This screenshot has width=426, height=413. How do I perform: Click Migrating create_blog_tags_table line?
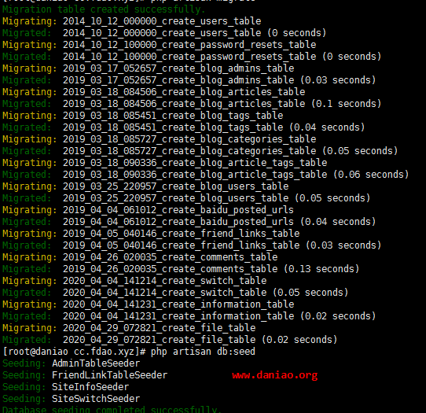[x=142, y=116]
